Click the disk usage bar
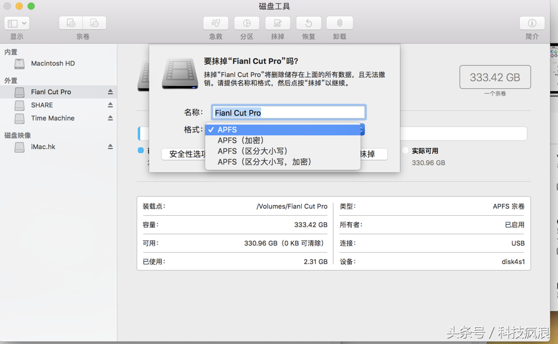 pyautogui.click(x=463, y=134)
